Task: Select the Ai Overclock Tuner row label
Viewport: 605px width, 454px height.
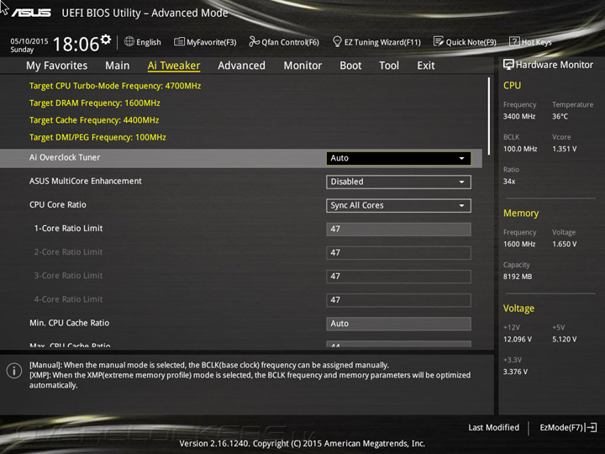Action: pyautogui.click(x=65, y=157)
